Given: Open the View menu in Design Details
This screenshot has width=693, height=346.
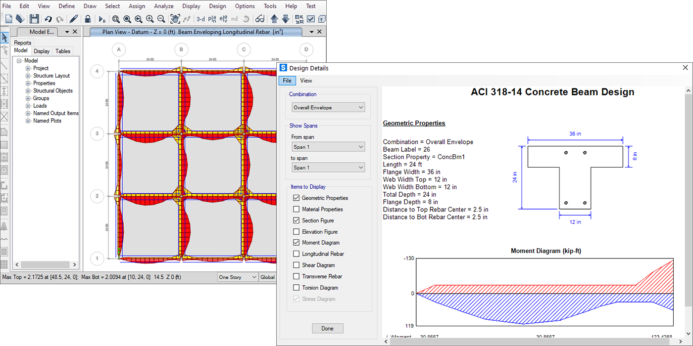Looking at the screenshot, I should [306, 81].
